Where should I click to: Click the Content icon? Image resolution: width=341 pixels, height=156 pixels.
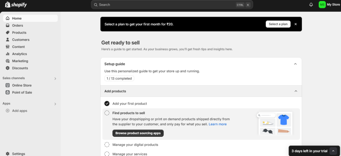pos(8,47)
